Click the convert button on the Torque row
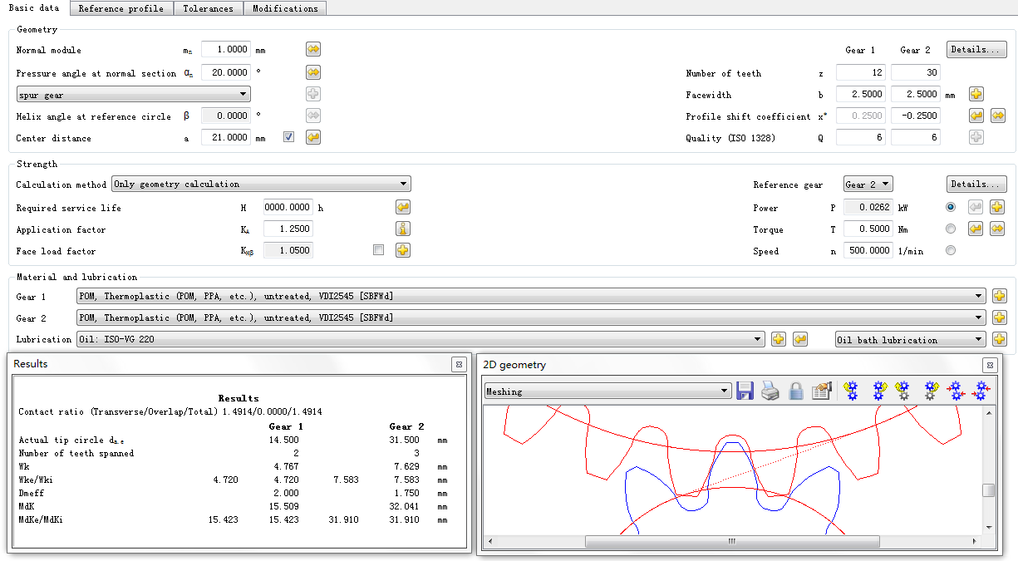This screenshot has height=561, width=1018. pyautogui.click(x=998, y=229)
